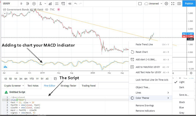Choose Add to Watchlist US10Y
This screenshot has width=196, height=116.
point(151,67)
